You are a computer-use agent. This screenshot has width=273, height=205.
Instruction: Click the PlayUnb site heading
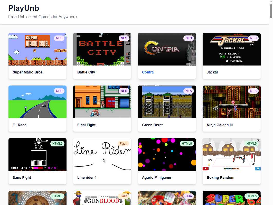(24, 8)
